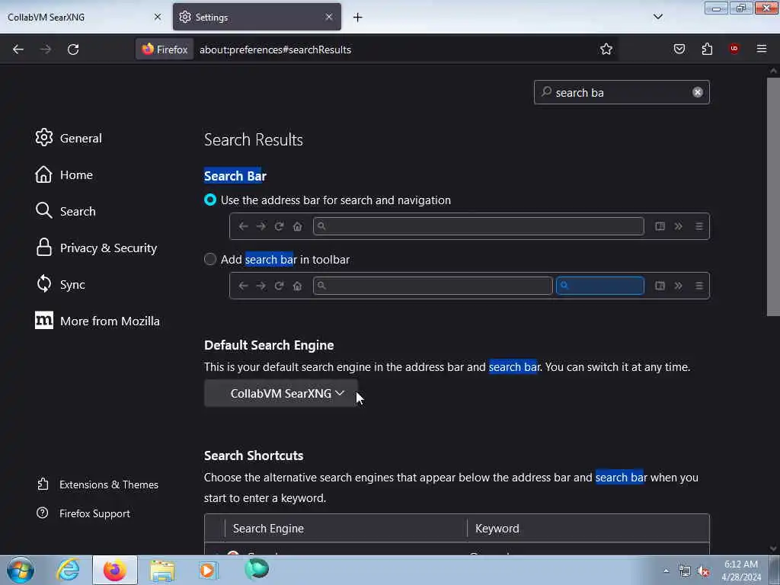This screenshot has width=780, height=585.
Task: Open Windows Explorer folder from taskbar
Action: click(162, 571)
